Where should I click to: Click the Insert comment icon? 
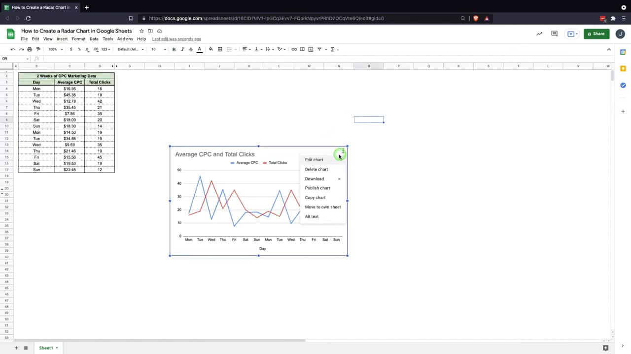302,49
